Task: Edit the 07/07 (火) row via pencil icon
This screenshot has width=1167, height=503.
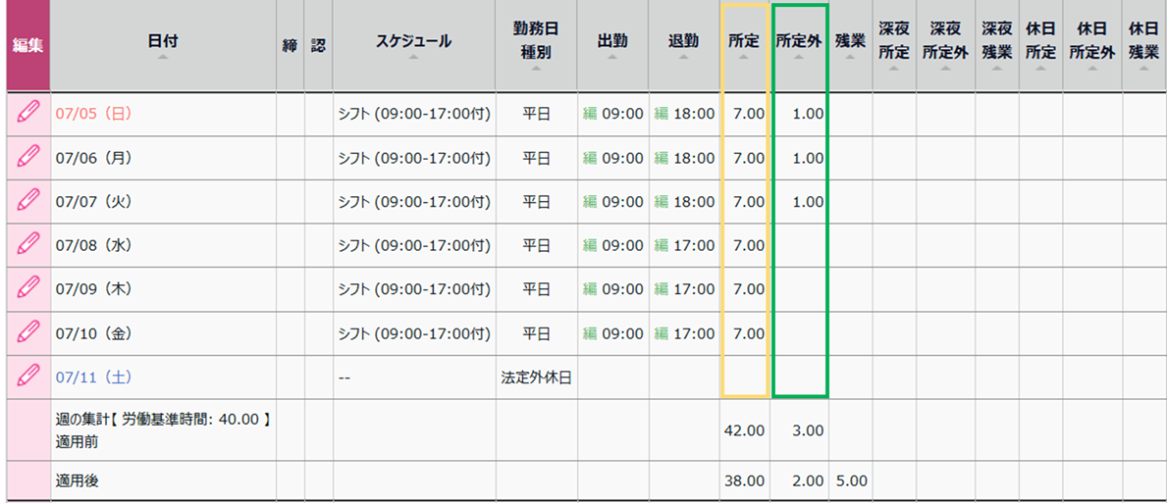Action: tap(27, 201)
